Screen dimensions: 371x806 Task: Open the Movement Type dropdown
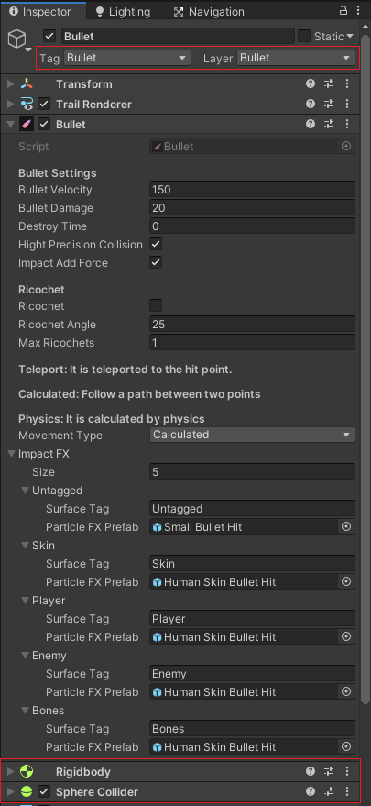[x=252, y=435]
